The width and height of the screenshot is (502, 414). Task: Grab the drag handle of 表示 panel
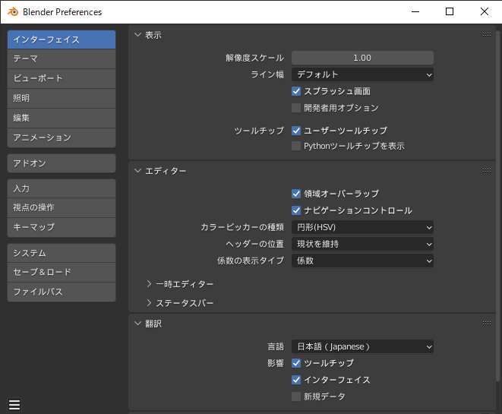click(x=486, y=35)
